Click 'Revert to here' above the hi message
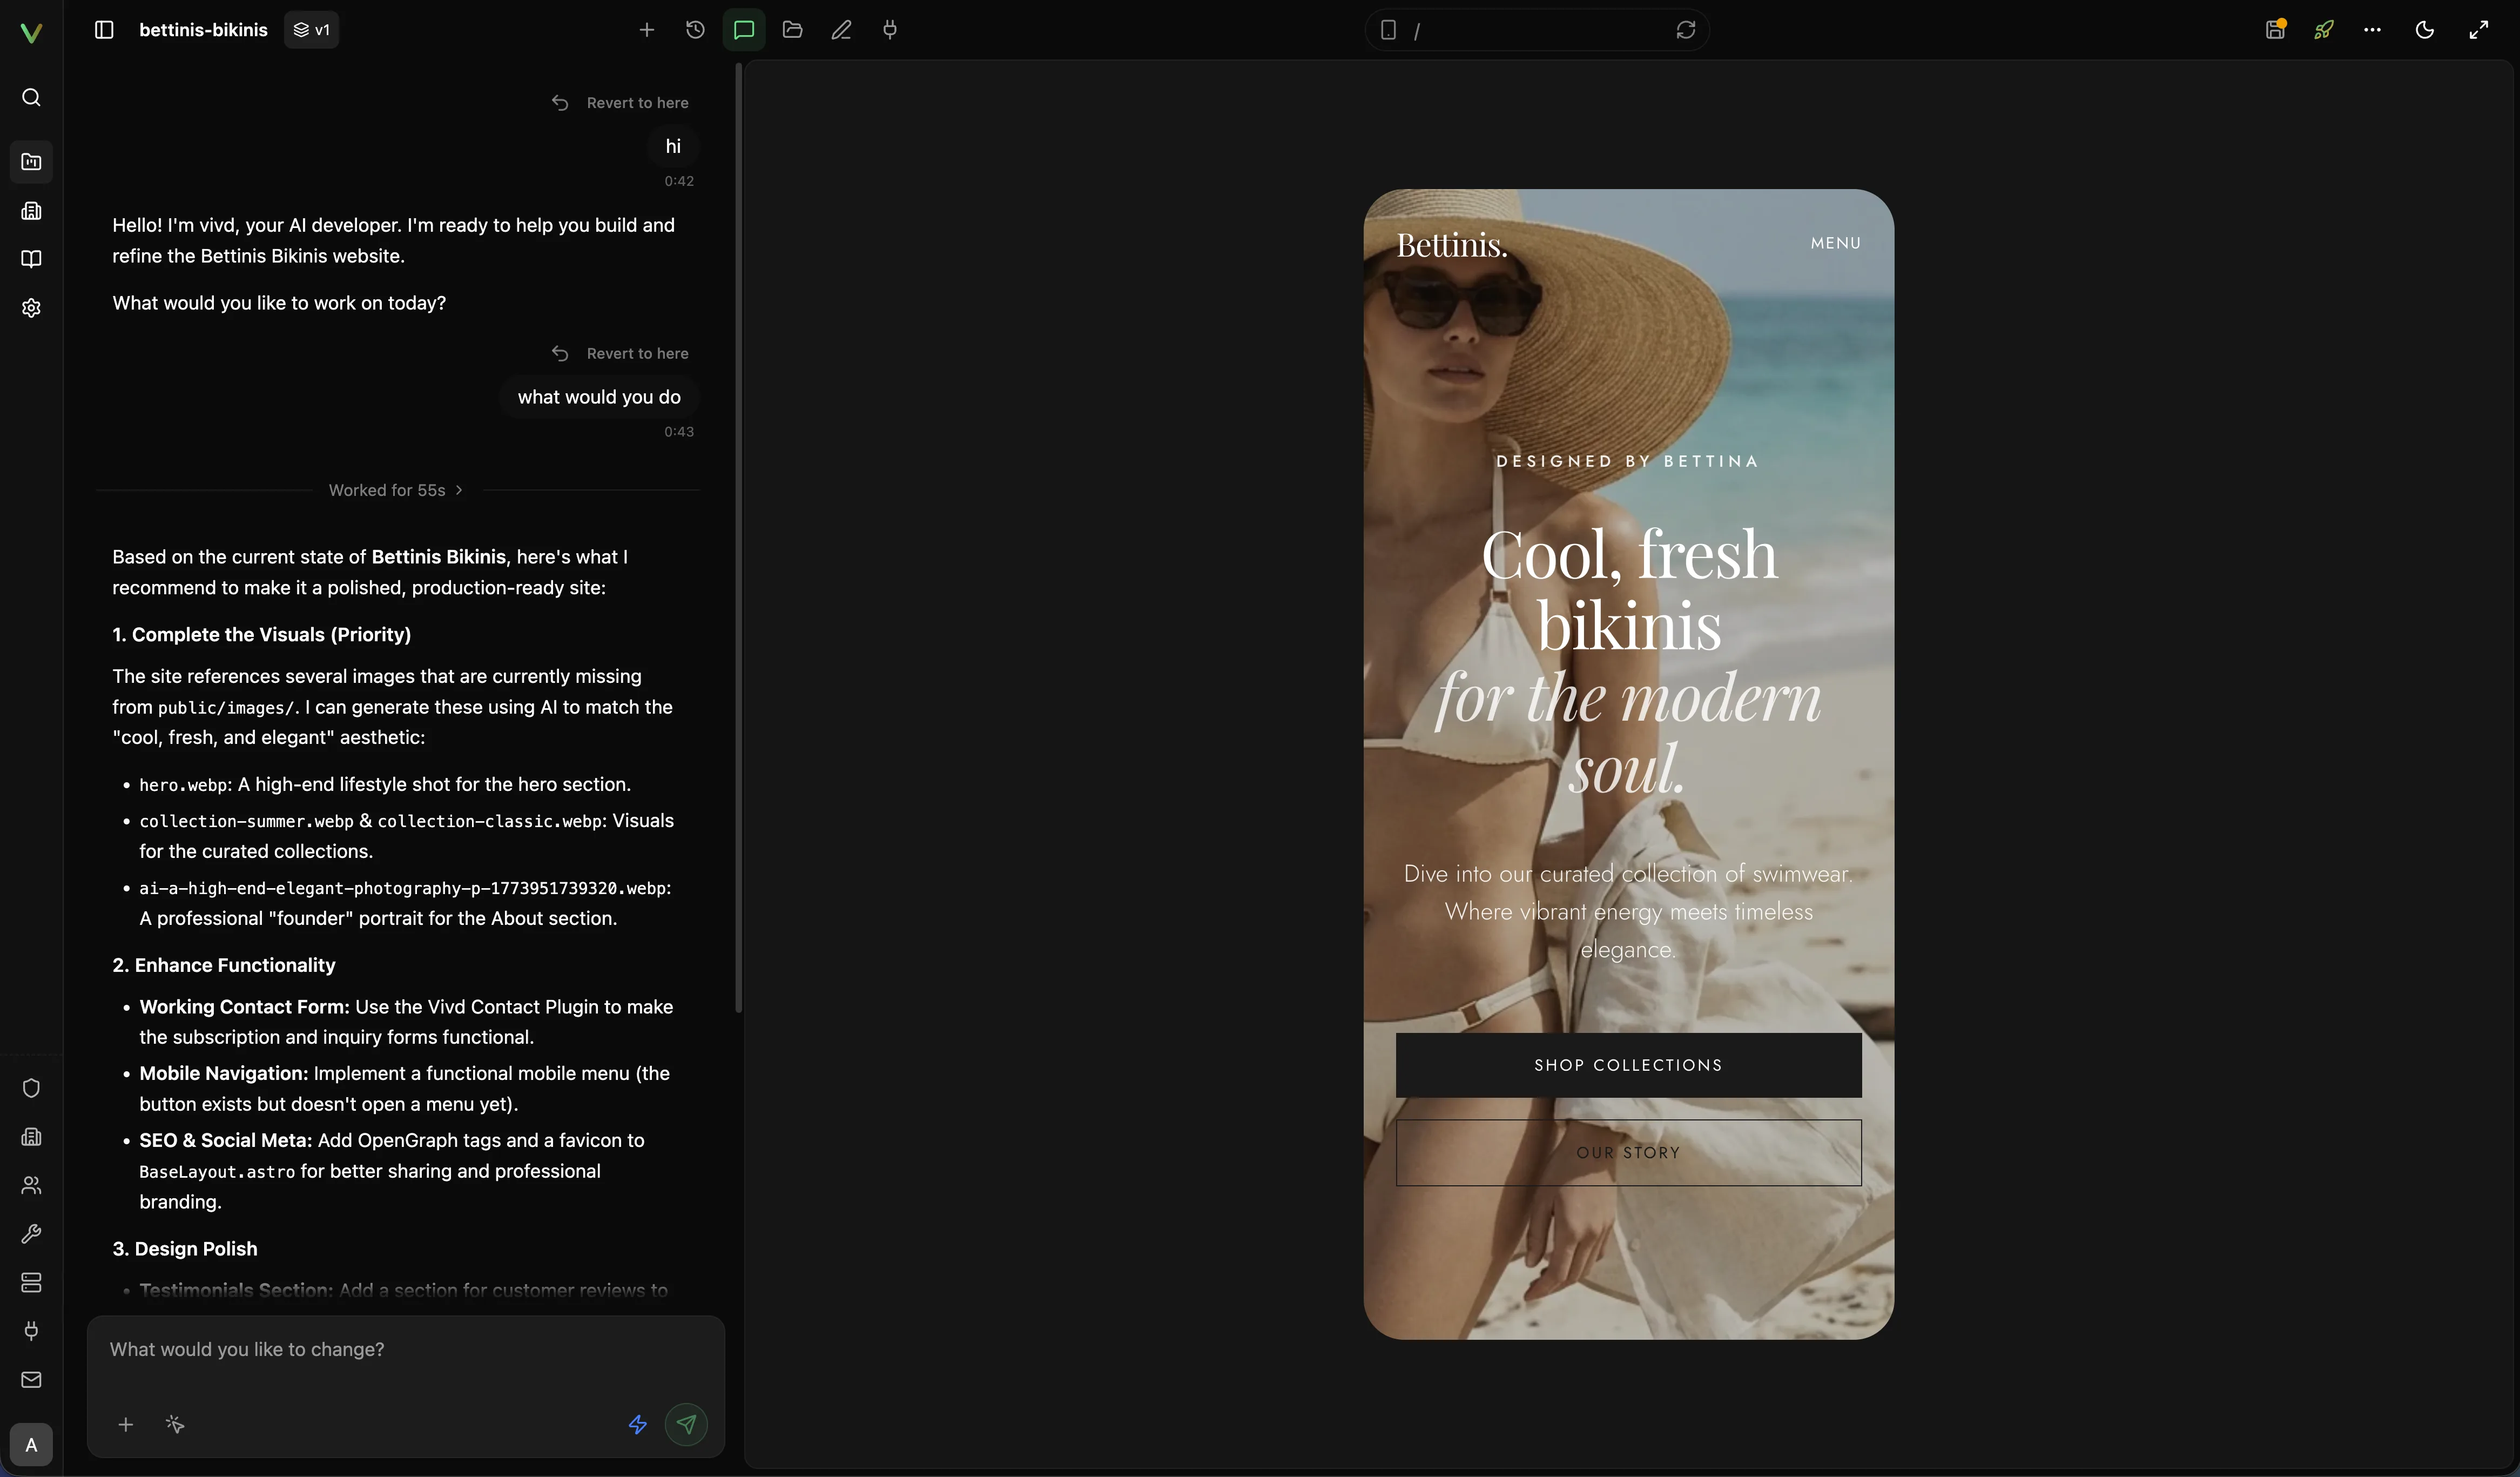Image resolution: width=2520 pixels, height=1477 pixels. [621, 102]
